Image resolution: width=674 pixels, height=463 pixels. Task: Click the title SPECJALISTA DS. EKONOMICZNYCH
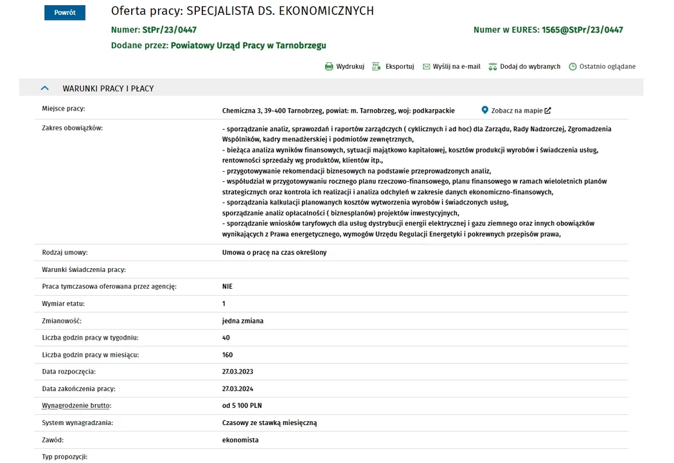coord(280,11)
